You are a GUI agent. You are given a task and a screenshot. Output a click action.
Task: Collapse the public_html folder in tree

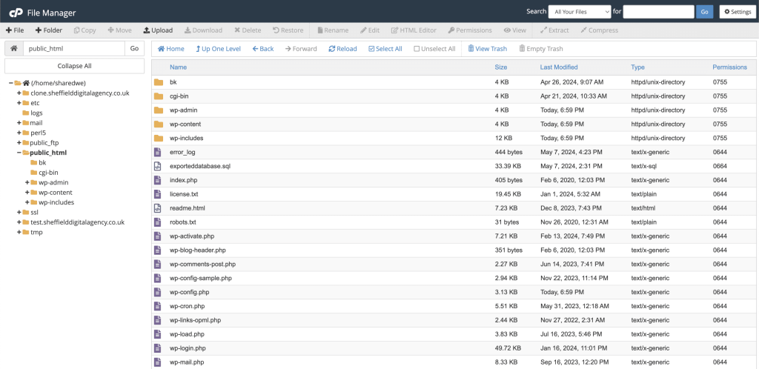click(x=19, y=153)
